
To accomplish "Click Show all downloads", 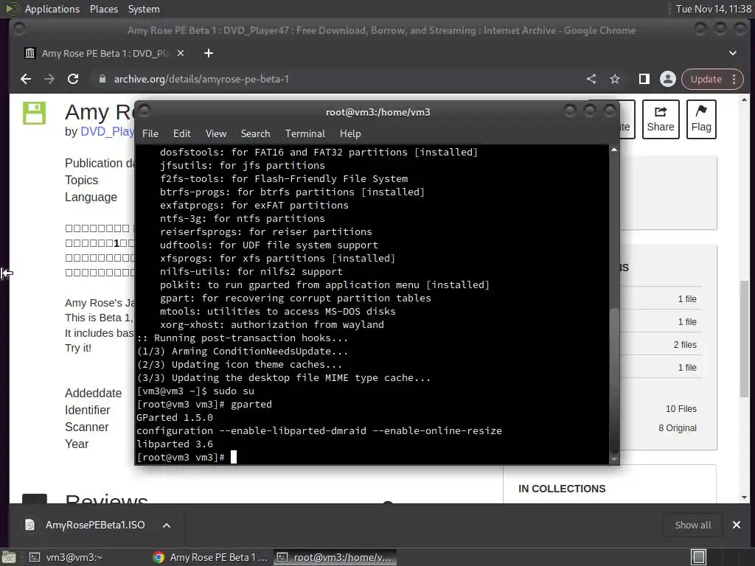I will tap(693, 525).
